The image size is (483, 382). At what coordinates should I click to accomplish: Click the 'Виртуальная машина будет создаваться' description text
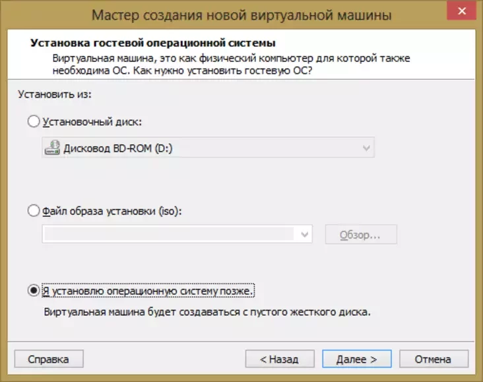(x=207, y=312)
